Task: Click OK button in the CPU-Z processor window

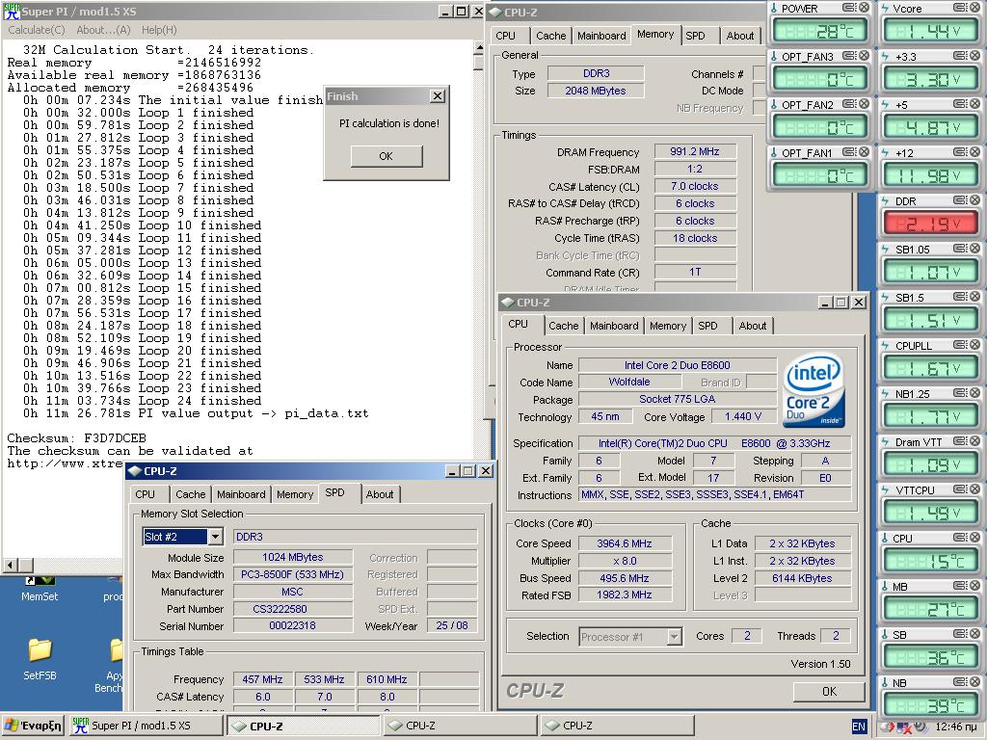Action: (829, 692)
